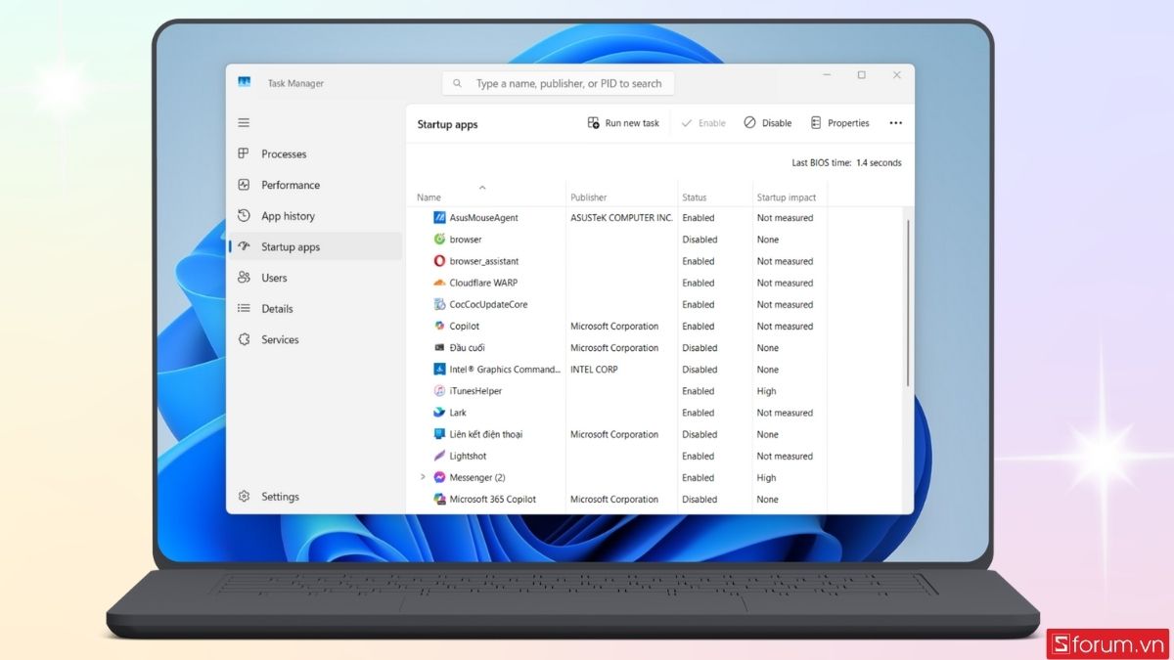
Task: Click the Startup apps page heading
Action: pyautogui.click(x=447, y=125)
